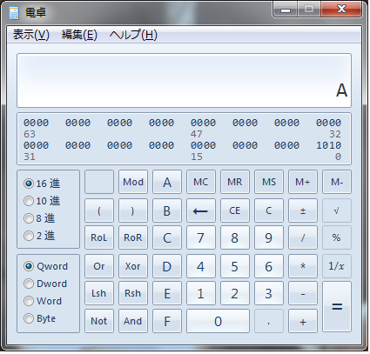Select the 10 進 decimal radio button
This screenshot has width=370, height=354.
42,201
